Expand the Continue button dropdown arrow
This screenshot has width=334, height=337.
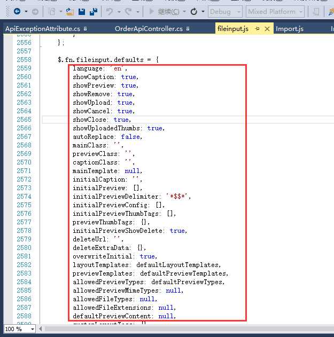pos(184,11)
